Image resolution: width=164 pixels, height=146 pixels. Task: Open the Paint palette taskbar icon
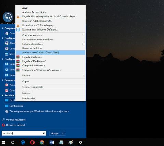(x=71, y=142)
